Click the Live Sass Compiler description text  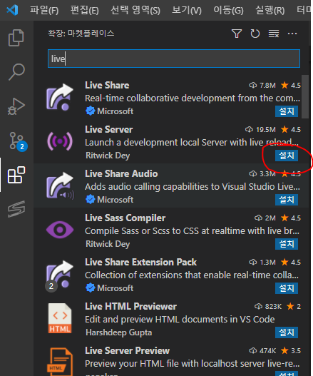[x=192, y=231]
